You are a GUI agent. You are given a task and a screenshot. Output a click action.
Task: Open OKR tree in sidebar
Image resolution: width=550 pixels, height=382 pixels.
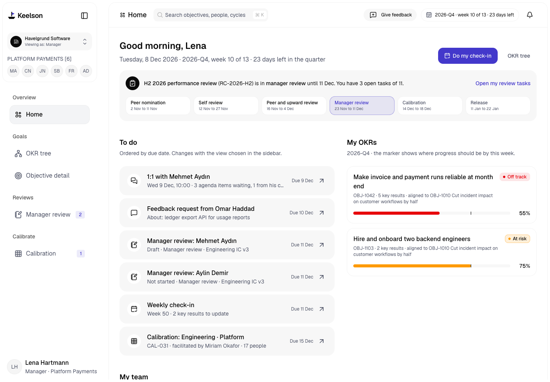point(50,154)
